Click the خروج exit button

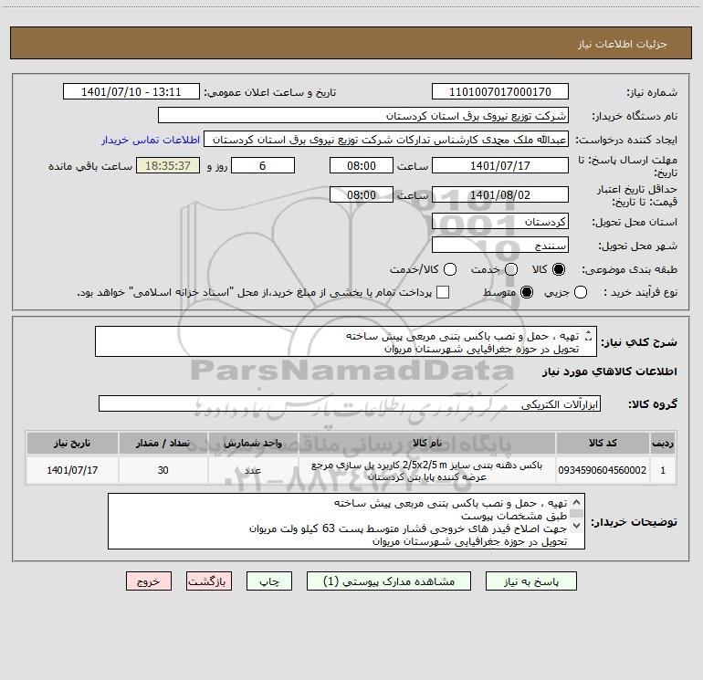[149, 581]
